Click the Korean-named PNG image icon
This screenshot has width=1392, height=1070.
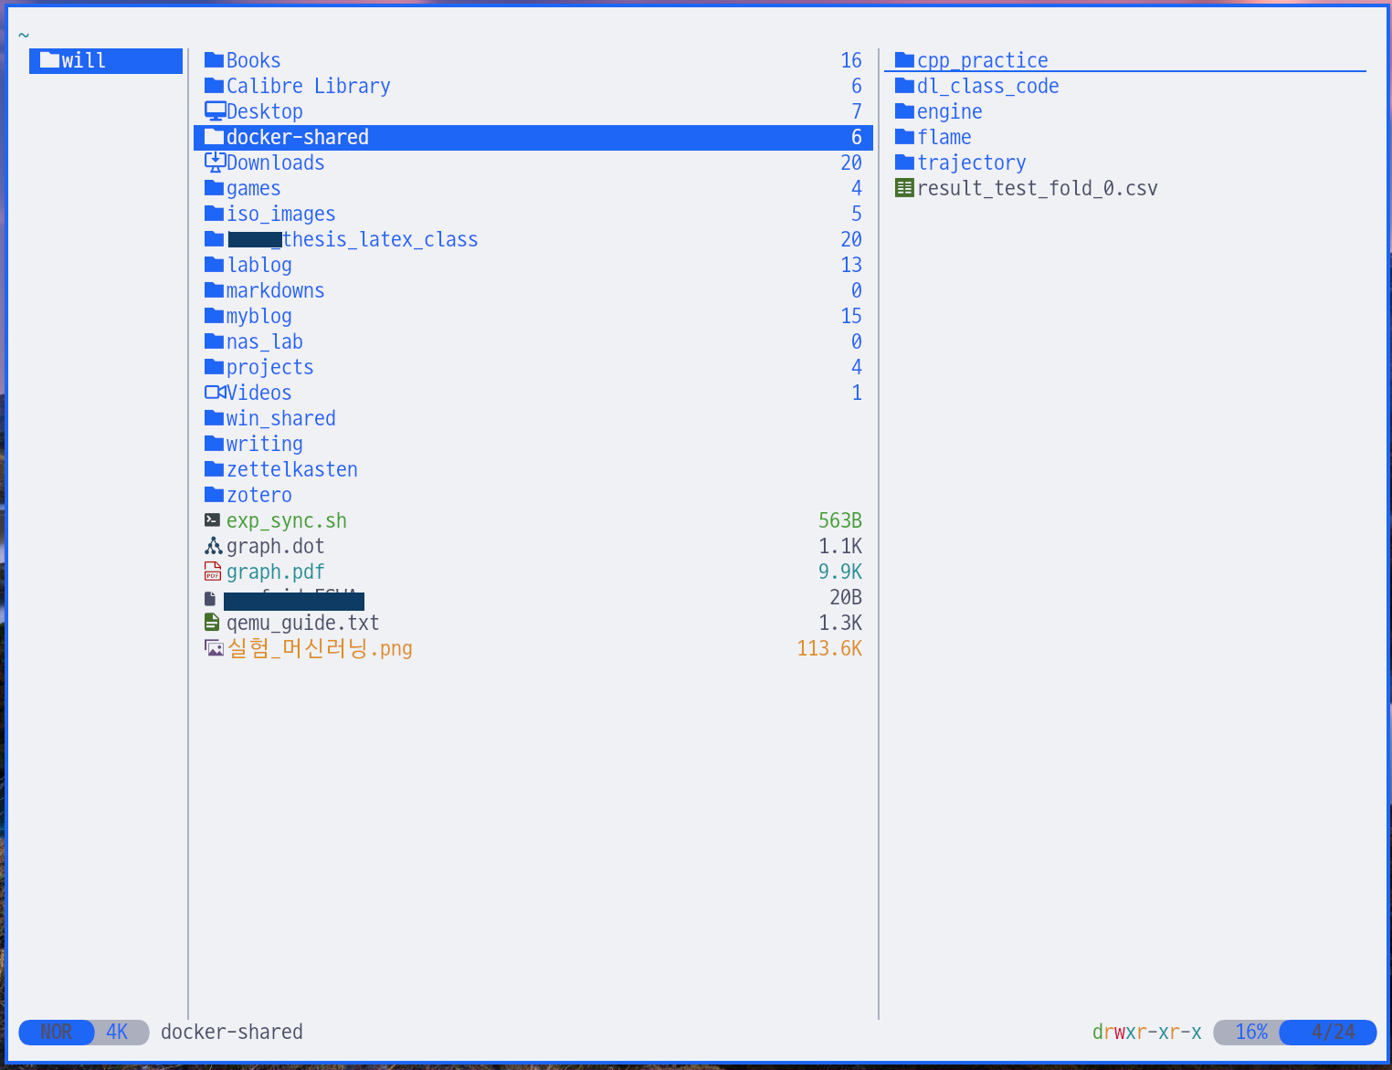214,648
